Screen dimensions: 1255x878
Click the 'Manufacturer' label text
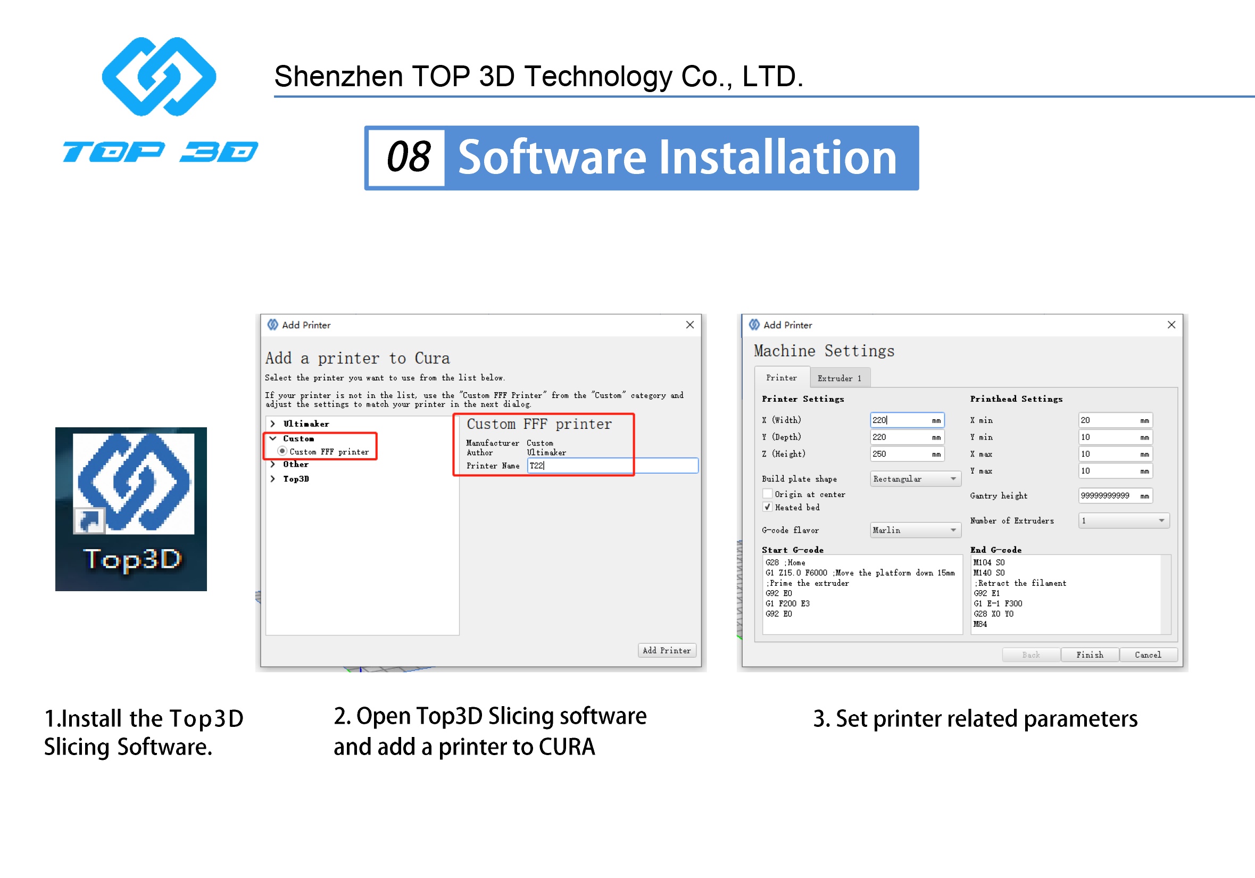pos(493,443)
